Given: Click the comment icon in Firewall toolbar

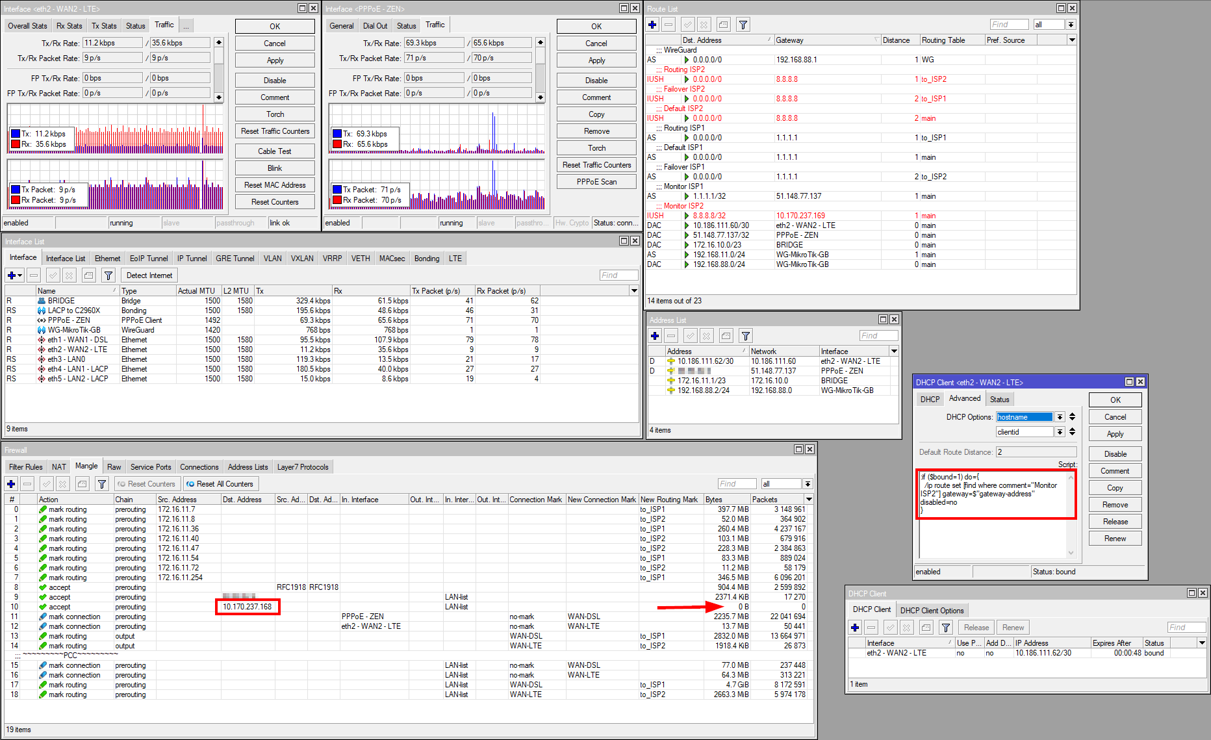Looking at the screenshot, I should coord(82,484).
